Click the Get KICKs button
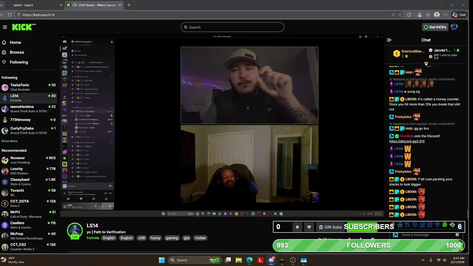This screenshot has width=473, height=266. 435,27
